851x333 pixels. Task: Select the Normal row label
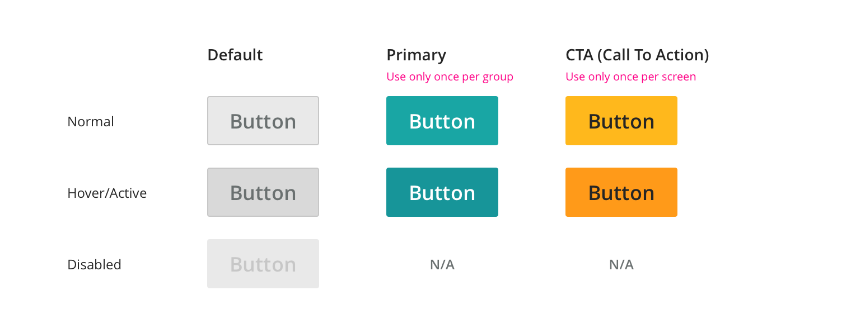tap(91, 122)
